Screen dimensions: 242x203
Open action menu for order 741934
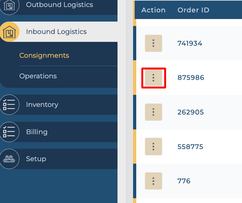click(x=153, y=43)
